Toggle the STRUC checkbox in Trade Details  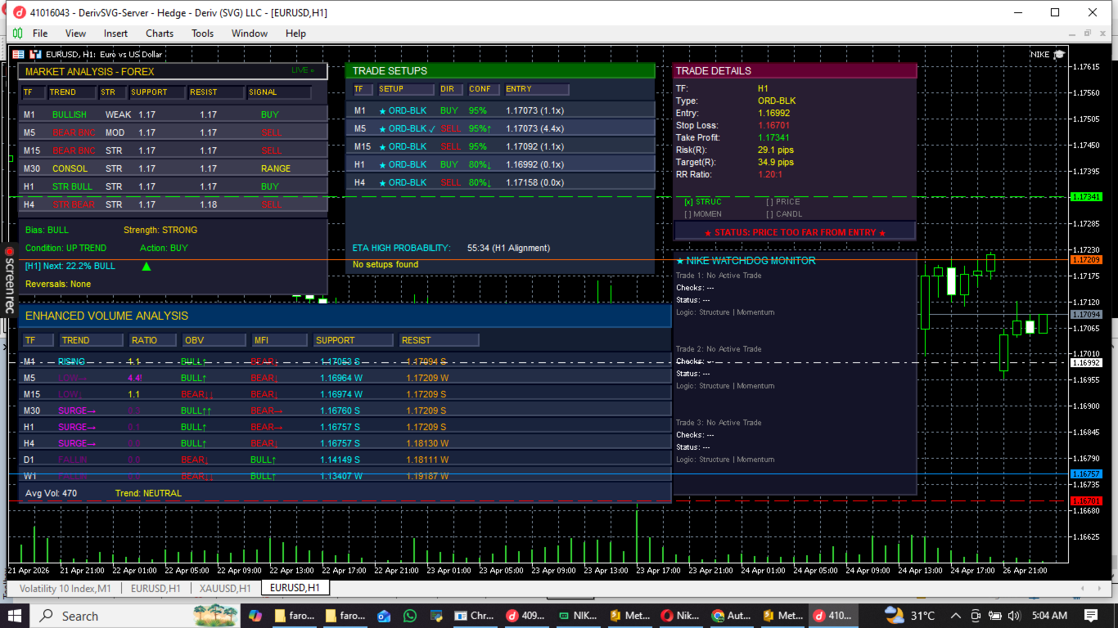pos(703,201)
